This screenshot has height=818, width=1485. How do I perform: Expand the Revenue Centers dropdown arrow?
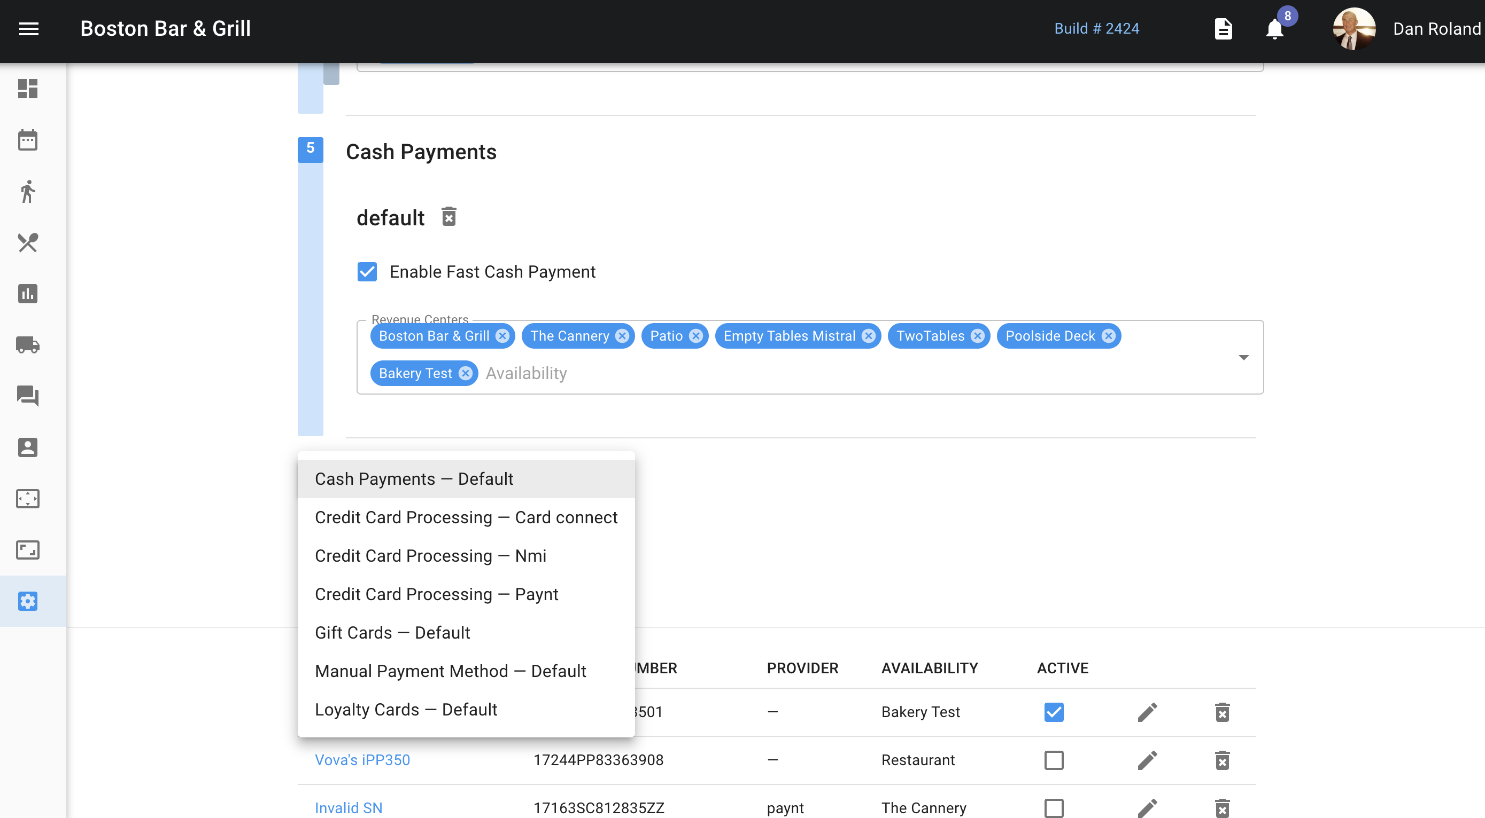click(x=1243, y=358)
